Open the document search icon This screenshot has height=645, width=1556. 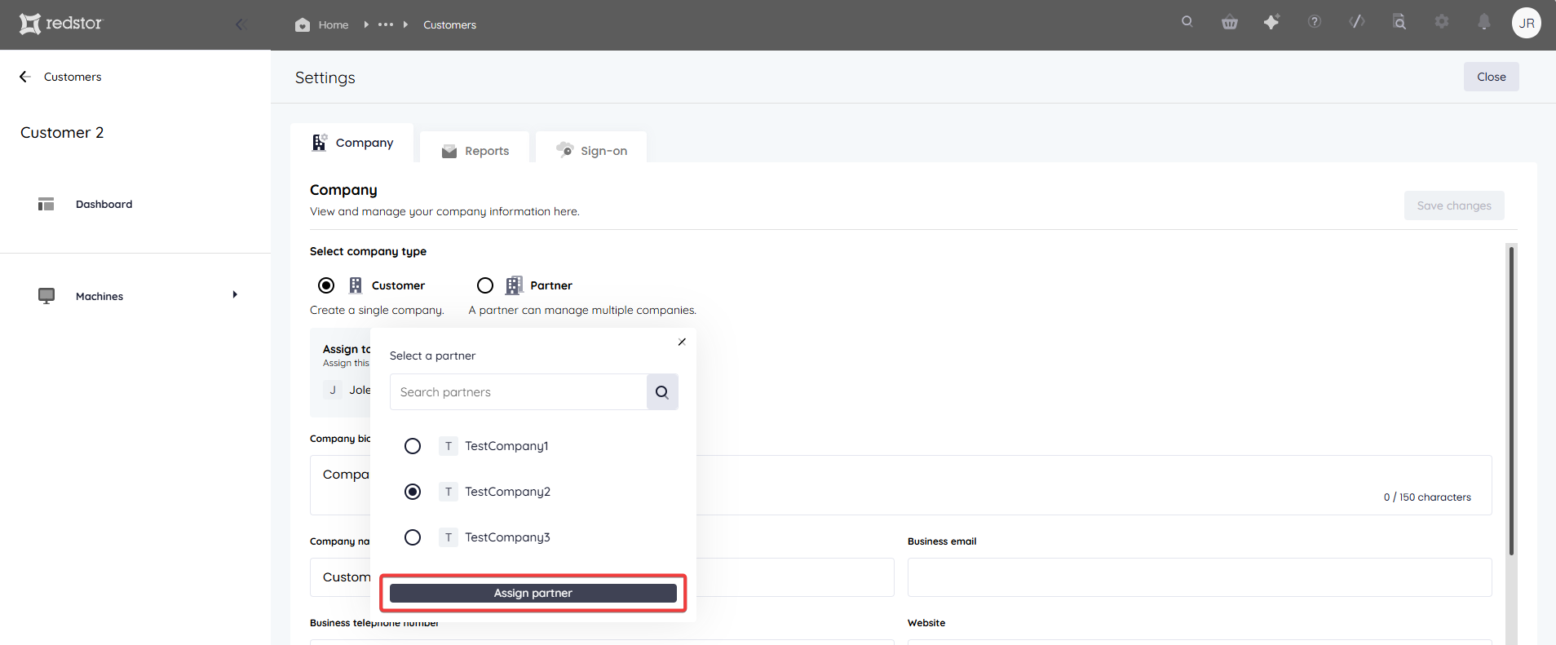coord(1399,22)
